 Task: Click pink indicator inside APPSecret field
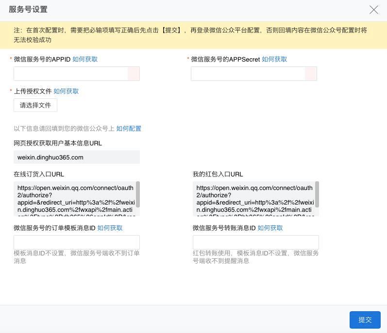point(311,74)
